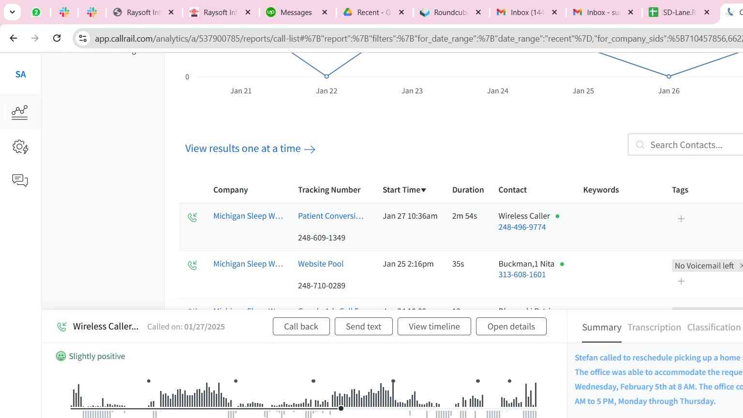The width and height of the screenshot is (743, 418).
Task: View site information icon in address bar
Action: (x=83, y=38)
